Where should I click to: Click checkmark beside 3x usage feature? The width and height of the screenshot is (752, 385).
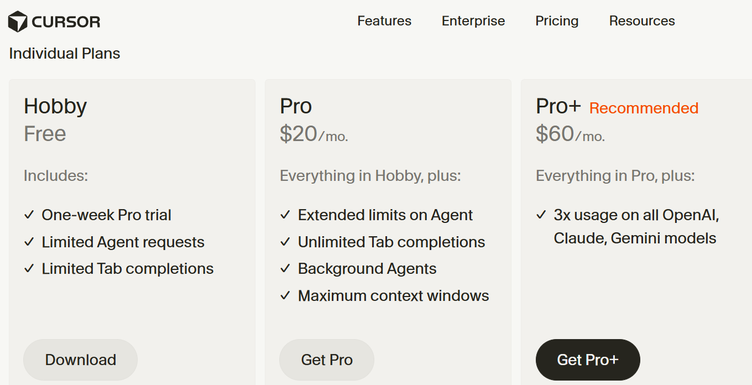click(541, 215)
